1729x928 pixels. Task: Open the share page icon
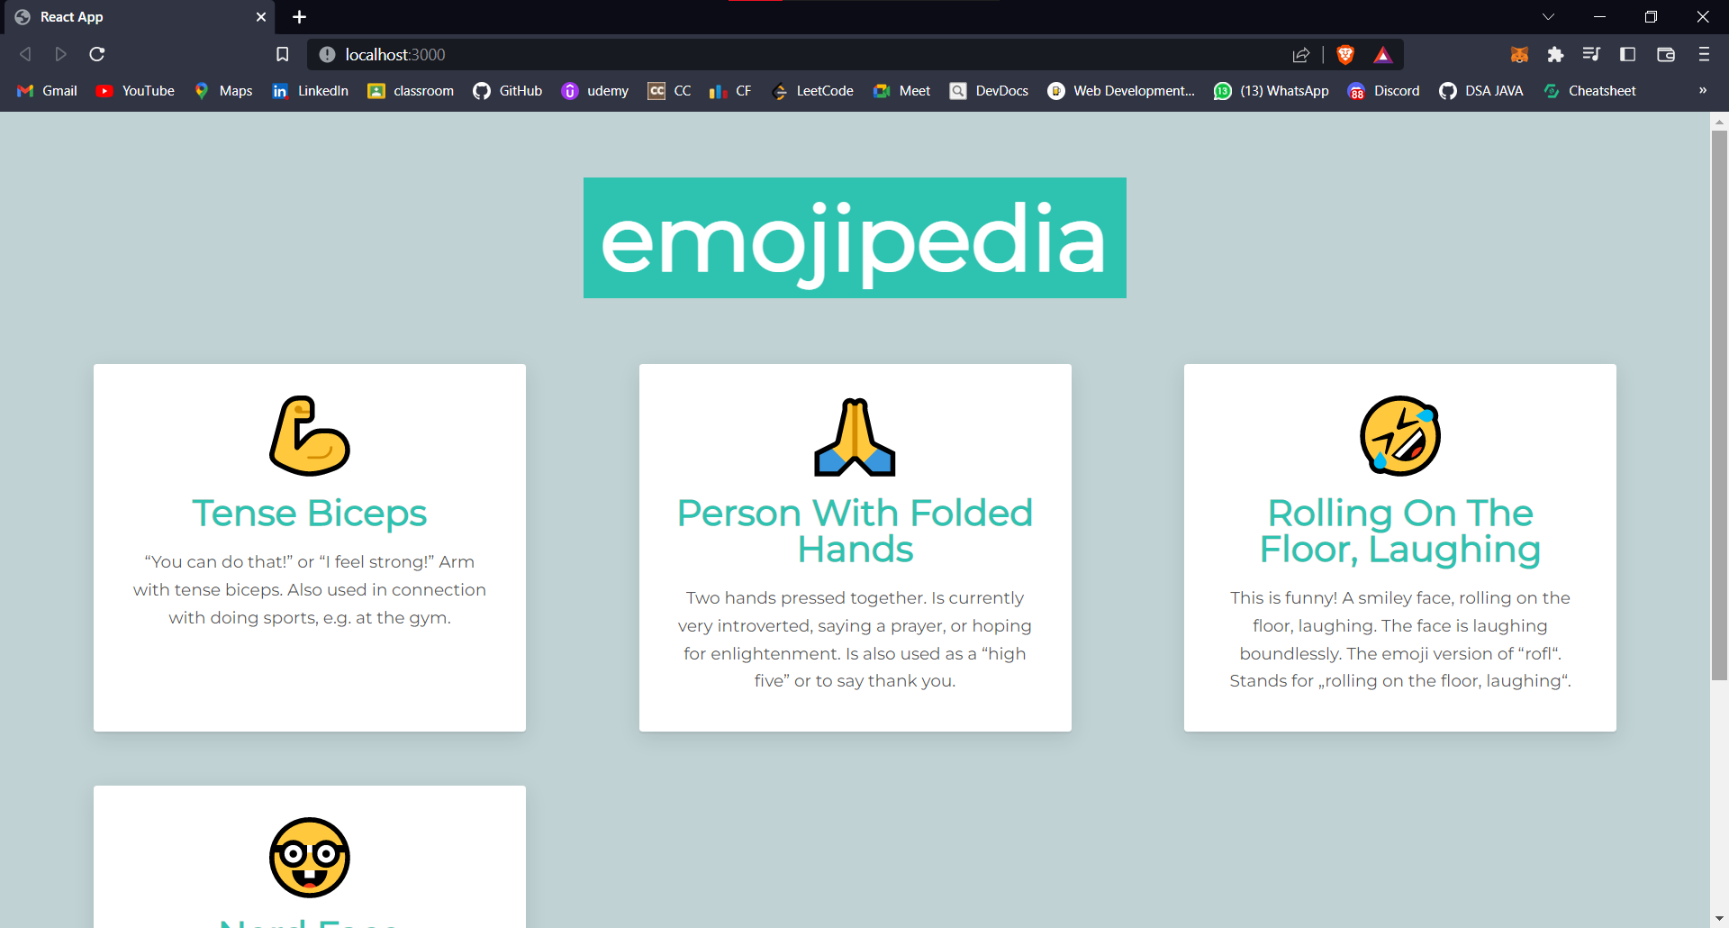pos(1300,55)
